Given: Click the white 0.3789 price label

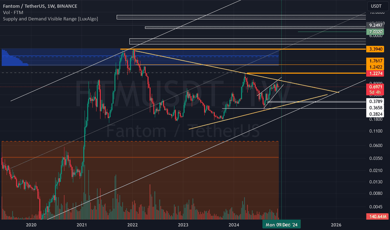Looking at the screenshot, I should coord(376,102).
